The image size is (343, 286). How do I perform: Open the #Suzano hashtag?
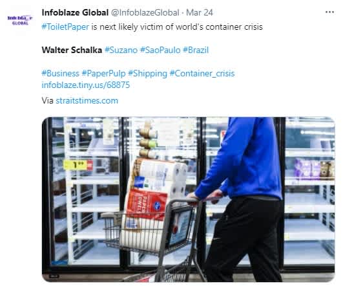(x=121, y=50)
